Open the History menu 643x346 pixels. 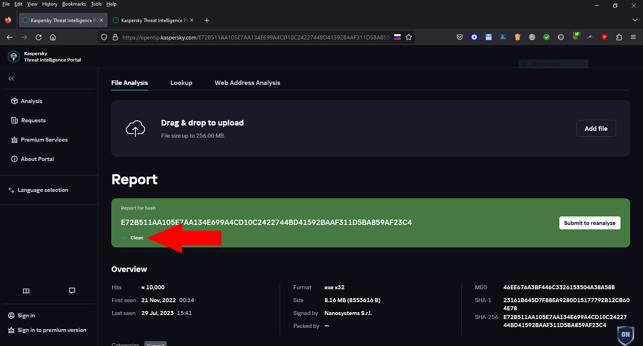tap(50, 4)
